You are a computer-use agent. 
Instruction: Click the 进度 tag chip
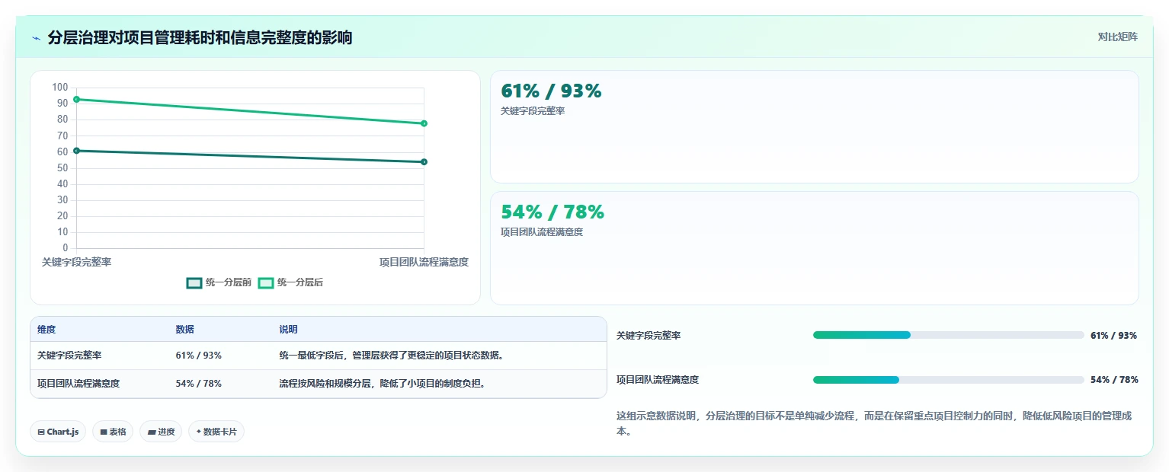click(x=161, y=432)
